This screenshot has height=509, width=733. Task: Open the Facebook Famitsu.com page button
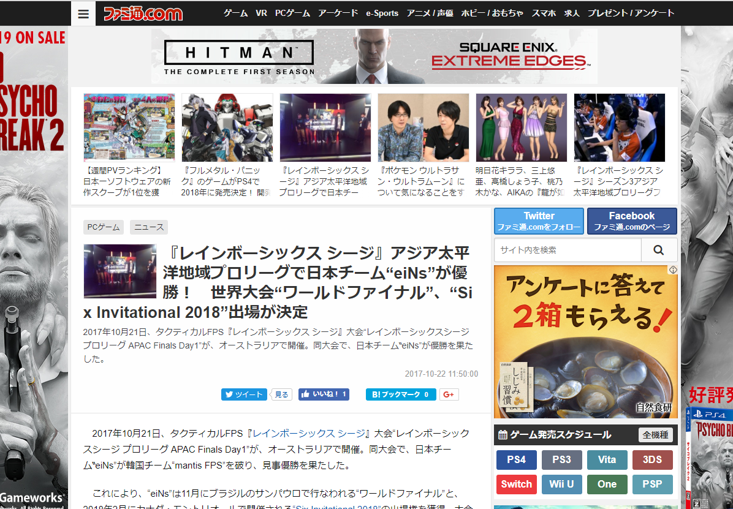click(x=632, y=221)
